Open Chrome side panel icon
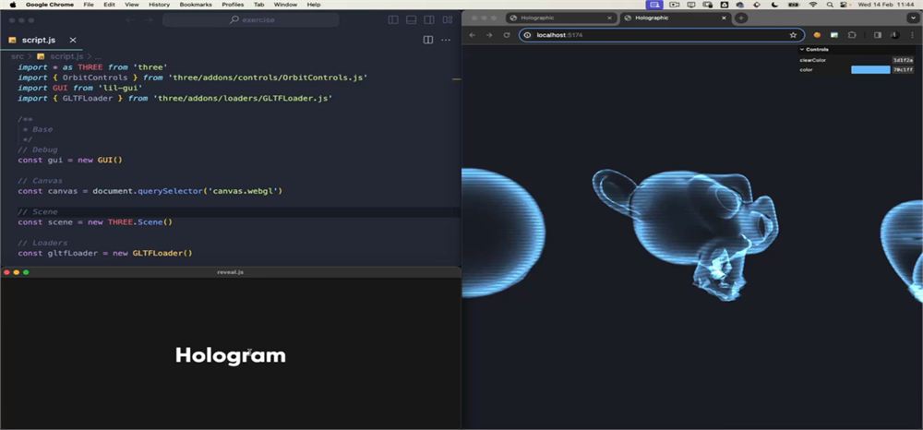This screenshot has height=430, width=923. point(878,35)
